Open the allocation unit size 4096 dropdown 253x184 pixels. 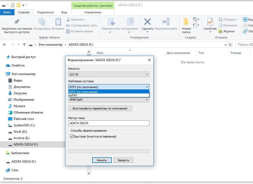[109, 100]
